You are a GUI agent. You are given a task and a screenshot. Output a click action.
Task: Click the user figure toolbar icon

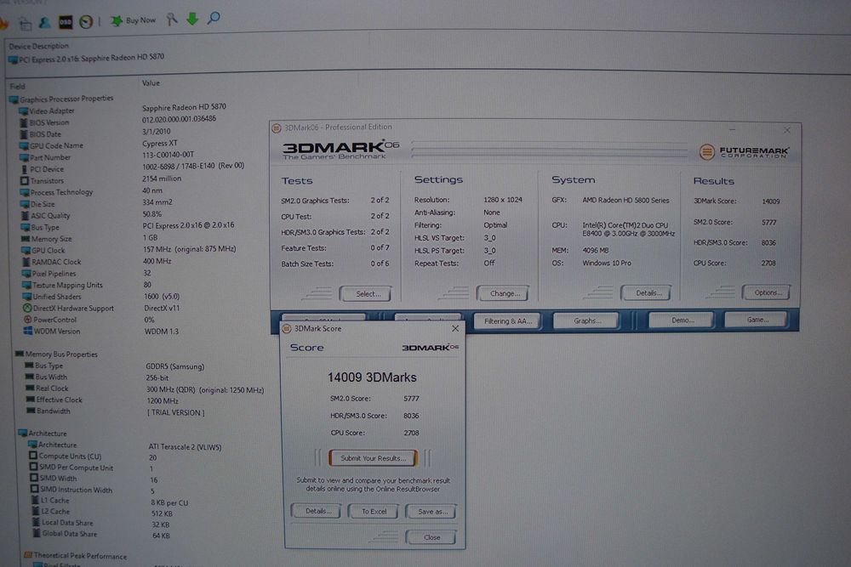(x=44, y=23)
